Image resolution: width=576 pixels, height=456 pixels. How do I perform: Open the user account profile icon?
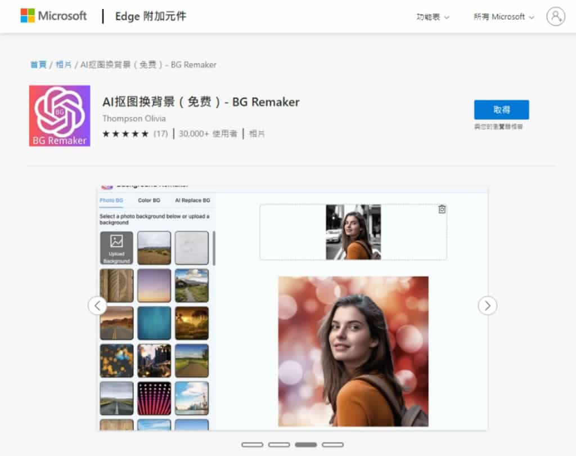pos(555,16)
